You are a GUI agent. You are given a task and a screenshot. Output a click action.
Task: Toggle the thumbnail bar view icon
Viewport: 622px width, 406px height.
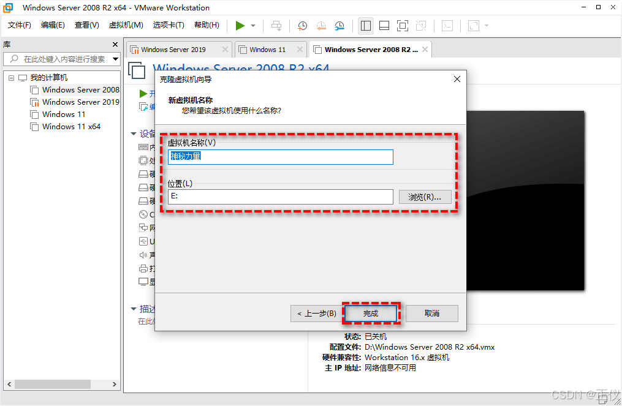point(384,26)
